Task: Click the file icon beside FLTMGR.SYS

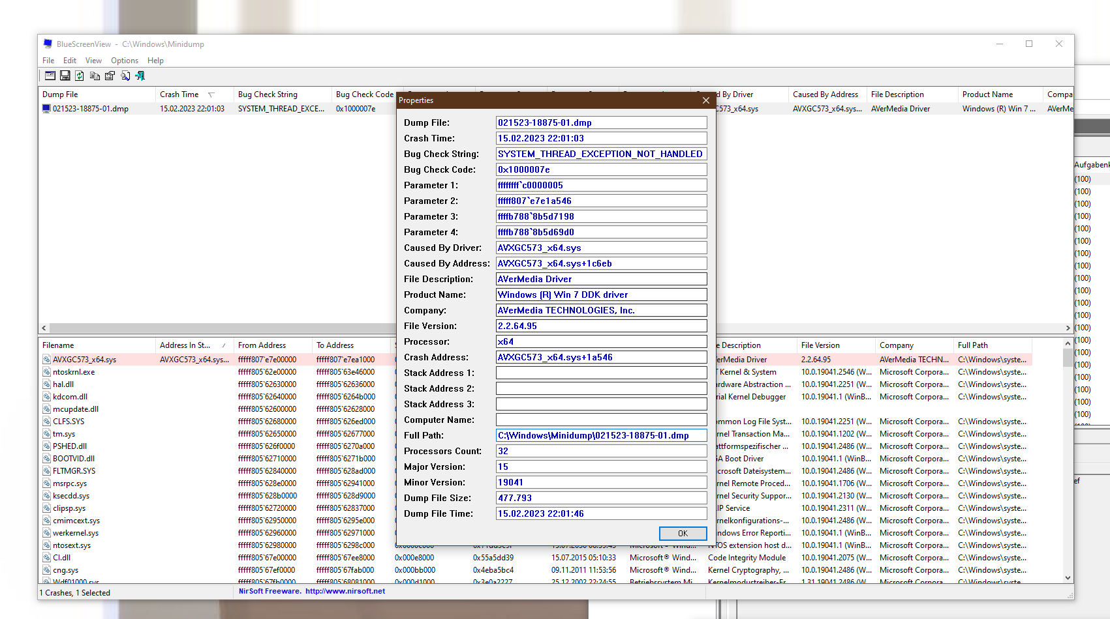Action: [47, 471]
